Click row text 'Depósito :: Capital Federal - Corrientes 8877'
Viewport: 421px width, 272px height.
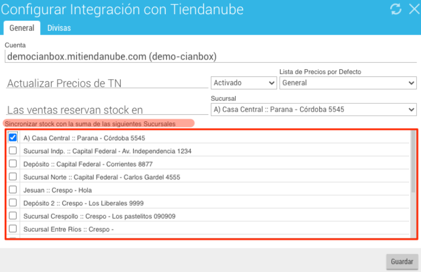point(88,164)
